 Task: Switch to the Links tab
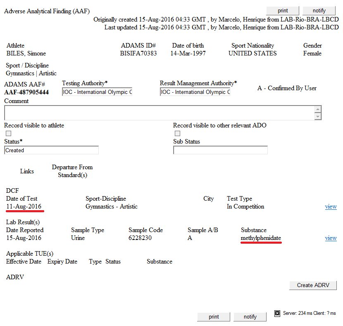click(27, 171)
